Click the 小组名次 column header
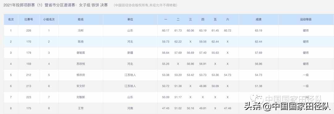The height and width of the screenshot is (114, 334). (49, 19)
